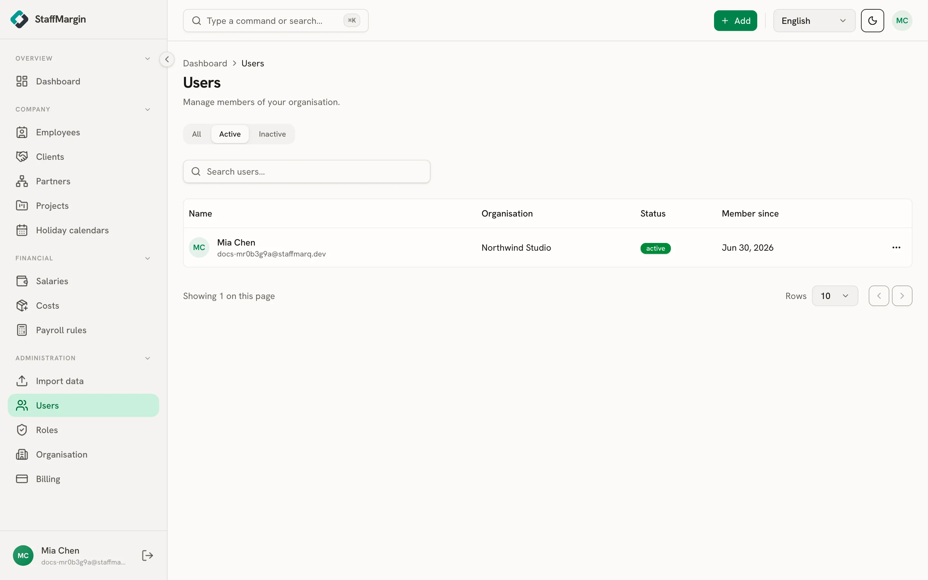Open Import data page
This screenshot has width=928, height=580.
click(x=83, y=381)
